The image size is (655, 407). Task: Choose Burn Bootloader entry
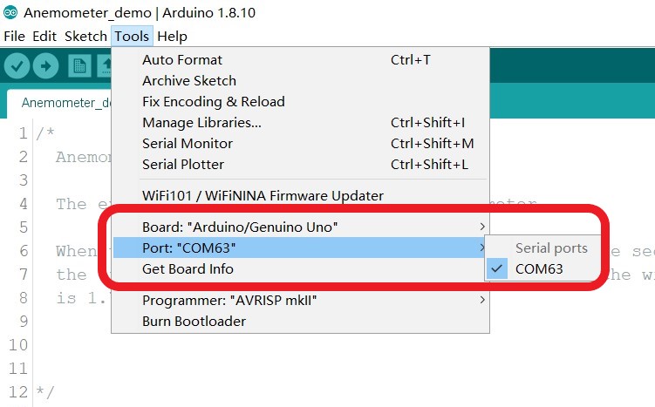300,321
